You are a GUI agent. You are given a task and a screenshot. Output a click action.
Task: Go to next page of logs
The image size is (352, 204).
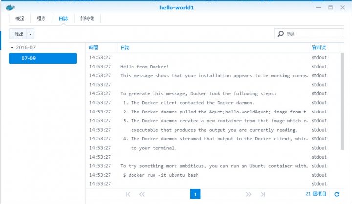tap(248, 194)
